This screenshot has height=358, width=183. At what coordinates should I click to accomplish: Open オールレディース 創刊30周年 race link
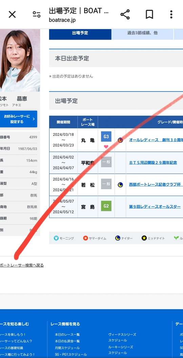156,140
